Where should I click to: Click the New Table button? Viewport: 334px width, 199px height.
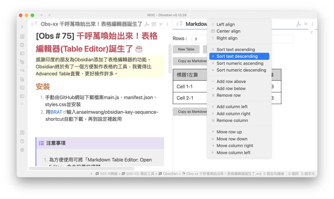pyautogui.click(x=186, y=49)
